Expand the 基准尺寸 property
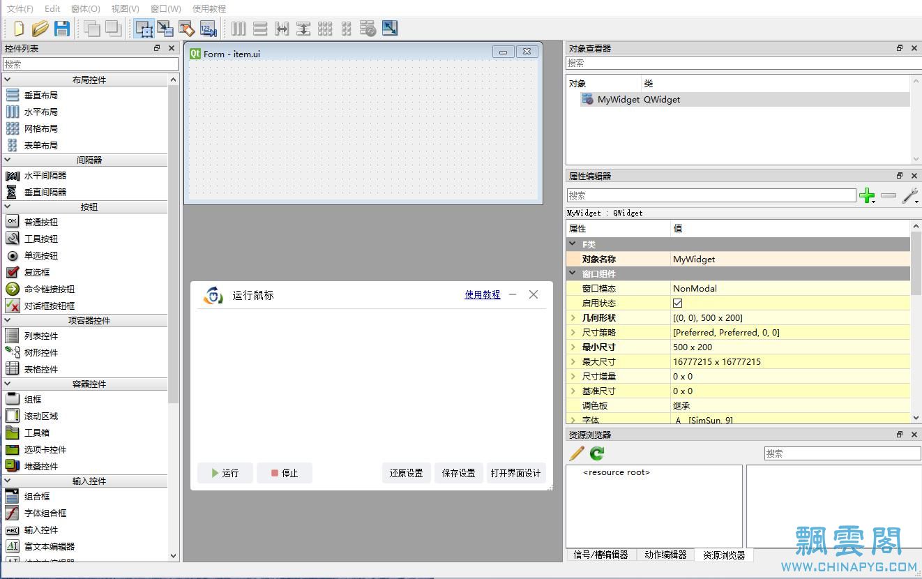Screen dimensions: 922x579 click(573, 391)
